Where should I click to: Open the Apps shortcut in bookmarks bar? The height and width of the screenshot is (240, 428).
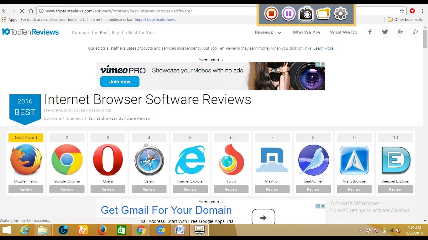[x=10, y=20]
